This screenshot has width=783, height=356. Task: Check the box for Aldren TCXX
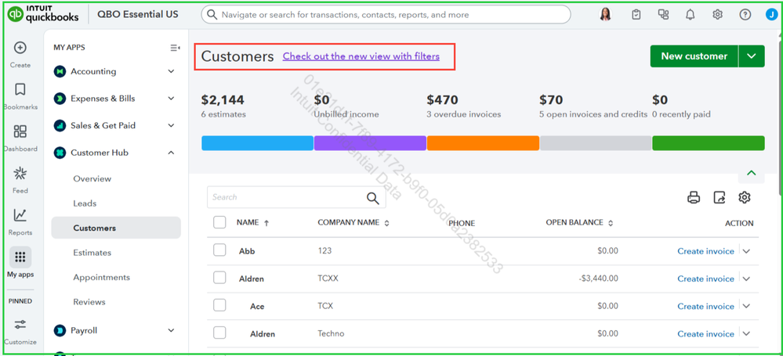pos(219,278)
